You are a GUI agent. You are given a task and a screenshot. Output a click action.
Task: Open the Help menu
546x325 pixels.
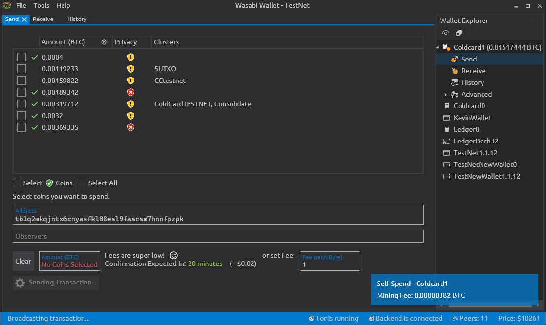pos(63,5)
